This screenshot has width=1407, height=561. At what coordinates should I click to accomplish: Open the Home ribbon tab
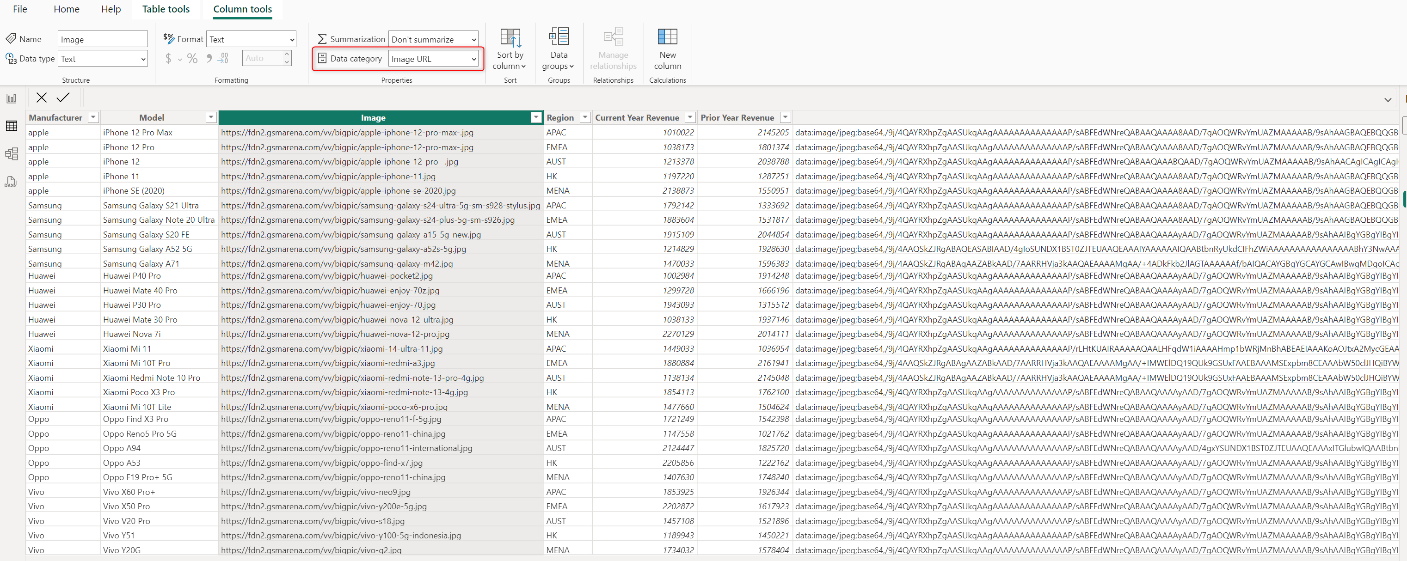[67, 9]
